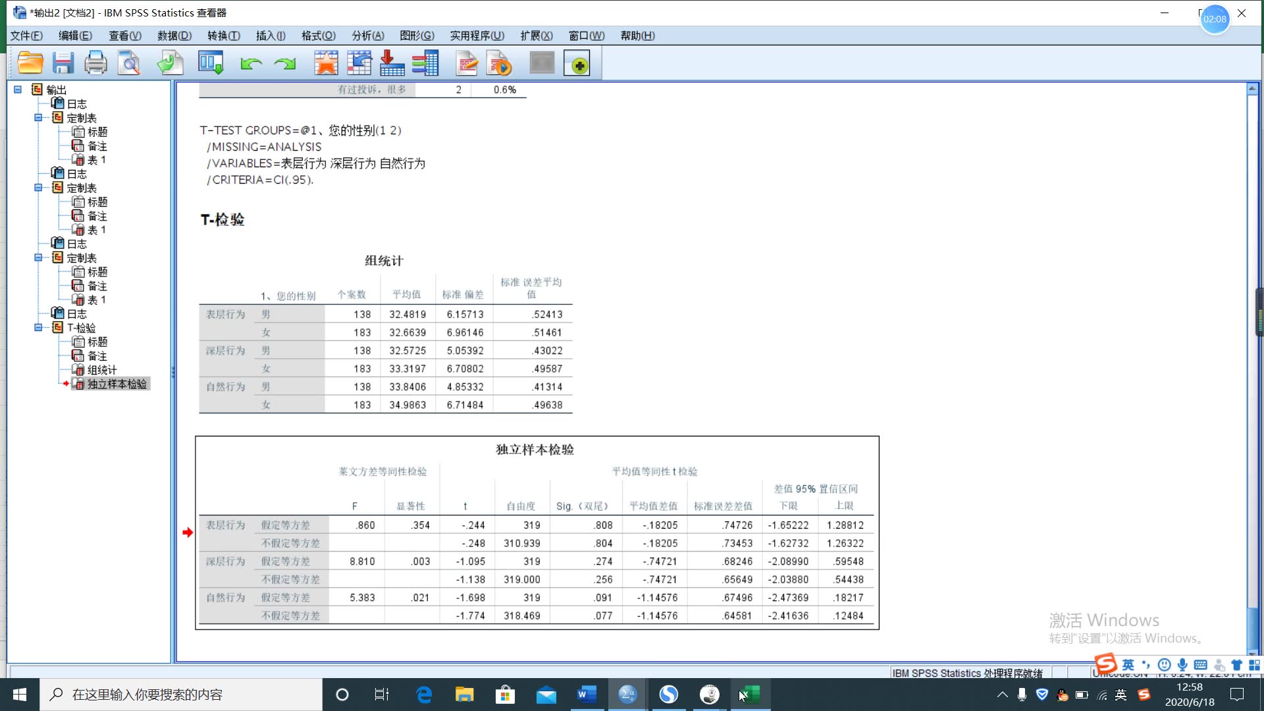Viewport: 1264px width, 711px height.
Task: Click the 独立样本检验 table title
Action: pos(535,450)
